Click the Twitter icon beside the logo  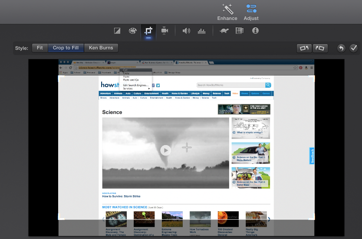pyautogui.click(x=158, y=85)
